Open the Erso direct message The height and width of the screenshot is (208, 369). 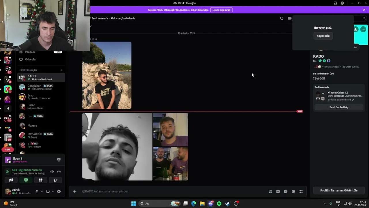41,97
